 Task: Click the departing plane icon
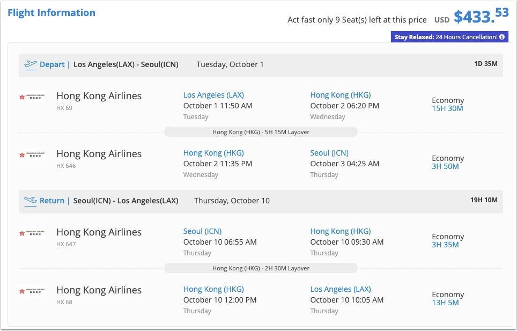coord(31,64)
